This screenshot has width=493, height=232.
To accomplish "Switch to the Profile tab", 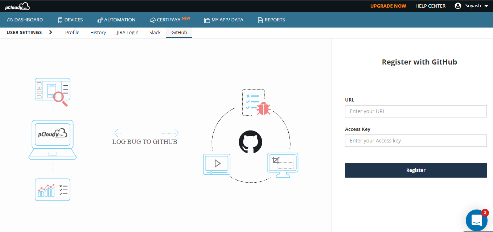I will 72,33.
